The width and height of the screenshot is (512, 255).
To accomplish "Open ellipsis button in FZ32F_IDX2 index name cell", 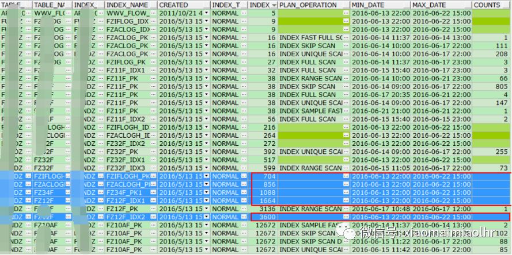I will [153, 144].
